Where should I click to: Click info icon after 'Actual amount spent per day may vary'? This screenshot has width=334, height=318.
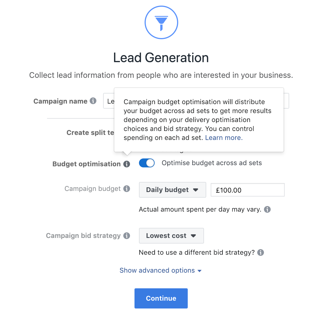(267, 209)
